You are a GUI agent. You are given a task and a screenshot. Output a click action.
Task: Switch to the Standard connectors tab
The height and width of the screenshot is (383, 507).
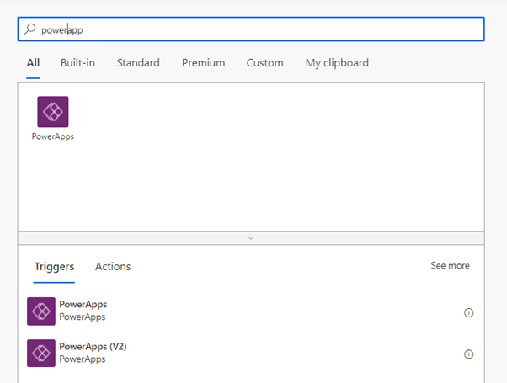pos(138,62)
